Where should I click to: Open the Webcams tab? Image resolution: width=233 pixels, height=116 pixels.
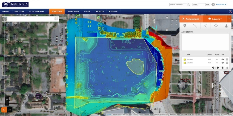click(73, 11)
